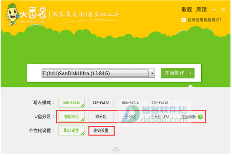Open the smart mode video play icon
The height and width of the screenshot is (155, 232).
click(x=184, y=20)
